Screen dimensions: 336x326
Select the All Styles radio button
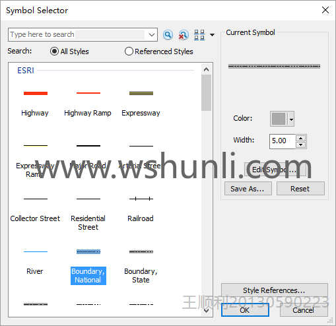[54, 51]
